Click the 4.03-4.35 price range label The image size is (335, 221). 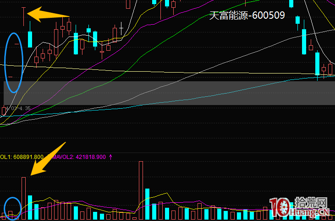tap(18, 108)
